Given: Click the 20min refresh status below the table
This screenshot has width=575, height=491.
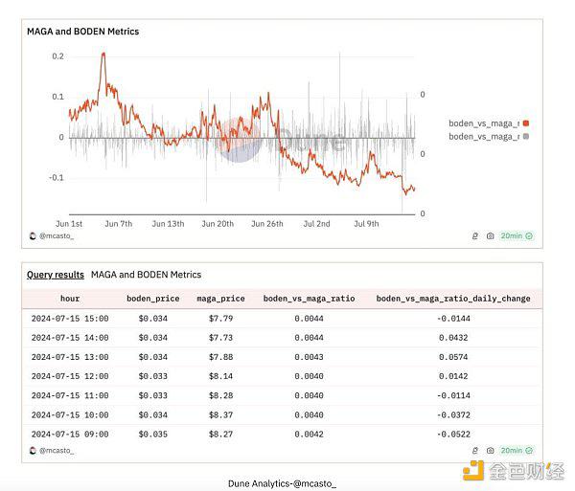Looking at the screenshot, I should (517, 451).
